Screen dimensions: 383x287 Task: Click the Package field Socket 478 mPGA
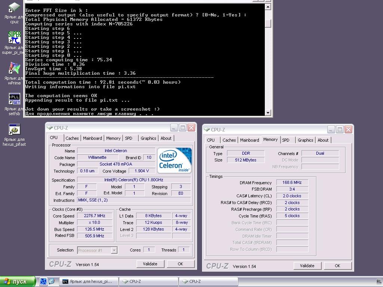click(116, 164)
